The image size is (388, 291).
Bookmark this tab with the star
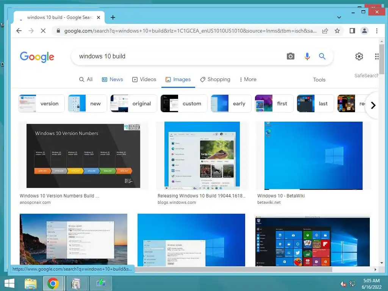pos(337,31)
